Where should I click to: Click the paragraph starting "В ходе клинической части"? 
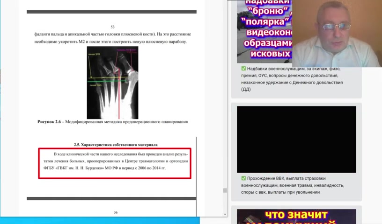(x=116, y=161)
